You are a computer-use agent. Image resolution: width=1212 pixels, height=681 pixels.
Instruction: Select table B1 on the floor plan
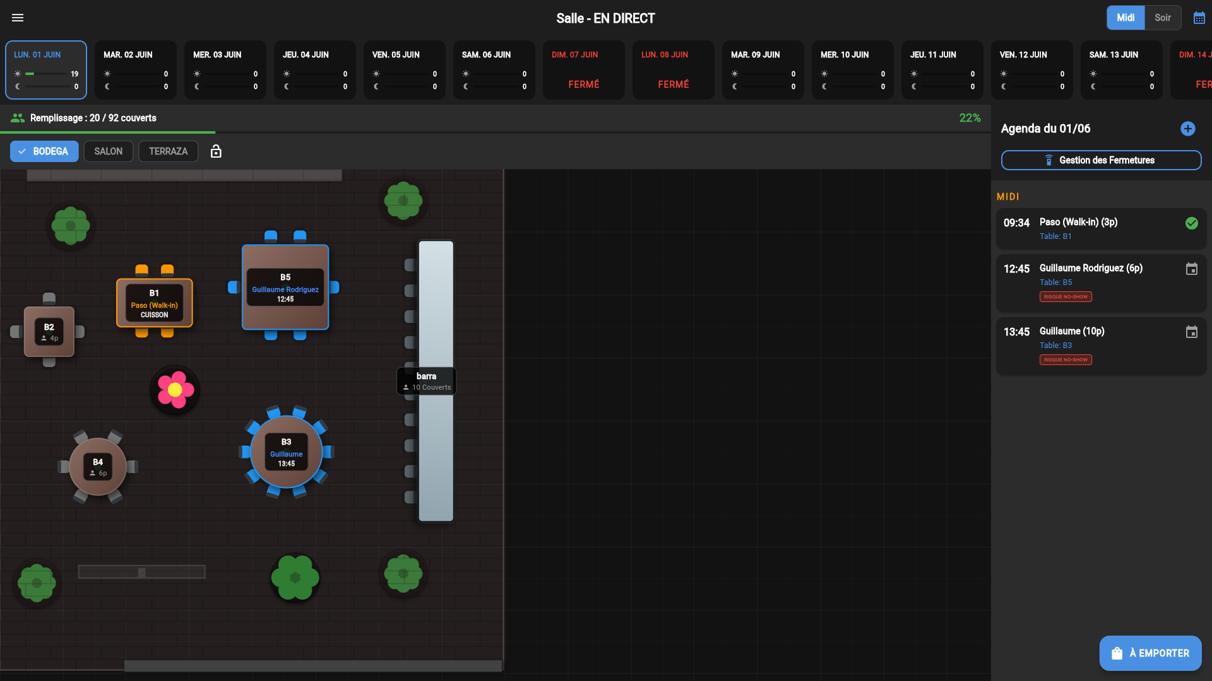pyautogui.click(x=155, y=303)
